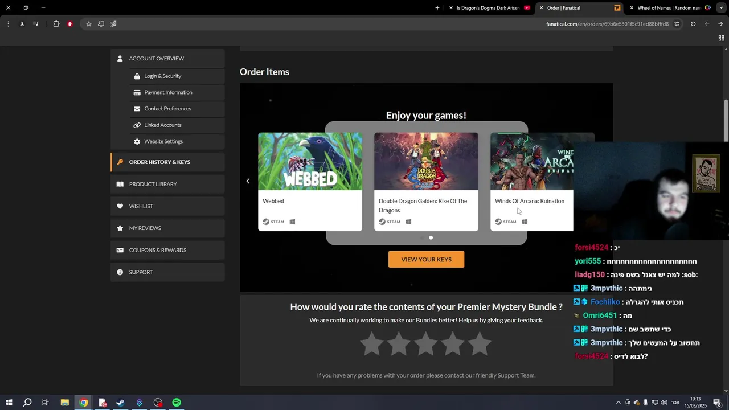
Task: Click the previous carousel arrow
Action: (x=248, y=181)
